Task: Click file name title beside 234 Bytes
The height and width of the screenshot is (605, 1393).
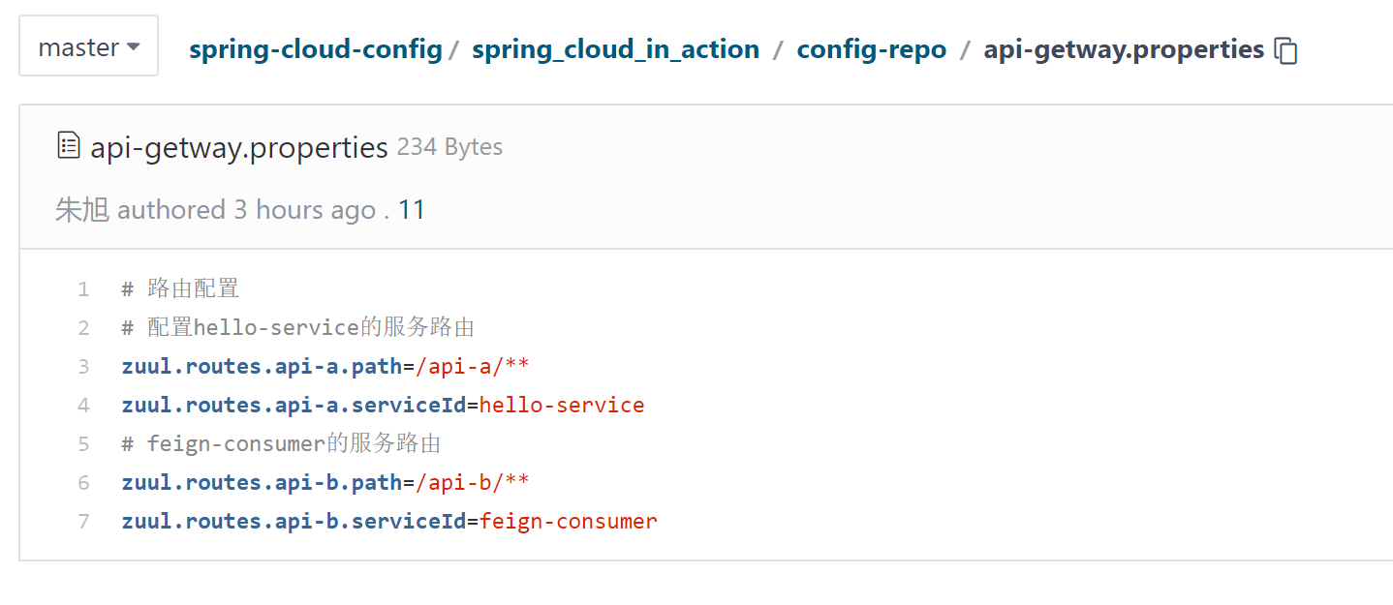Action: coord(238,147)
